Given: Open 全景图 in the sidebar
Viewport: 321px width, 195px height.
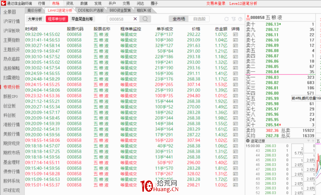Looking at the screenshot, I should pos(10,12).
